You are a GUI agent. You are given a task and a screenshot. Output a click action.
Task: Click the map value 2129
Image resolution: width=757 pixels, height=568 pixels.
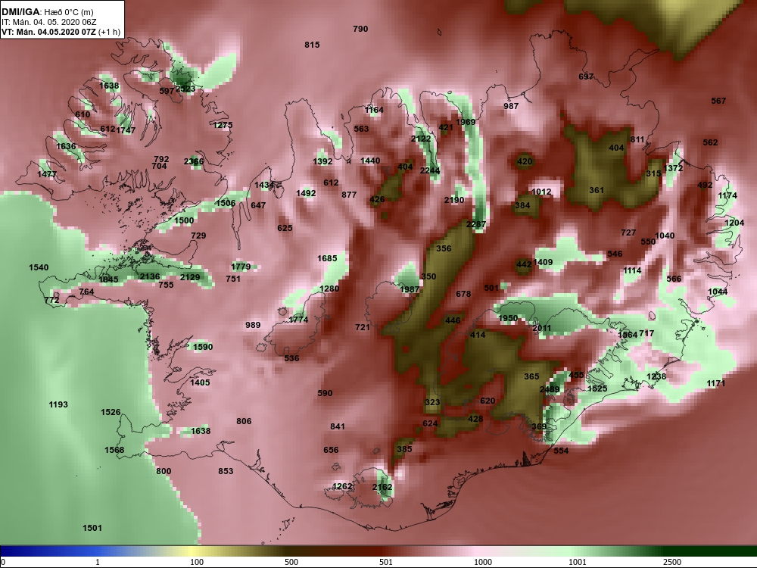click(190, 277)
